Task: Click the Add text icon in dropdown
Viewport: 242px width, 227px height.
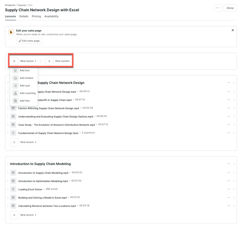Action: click(15, 70)
